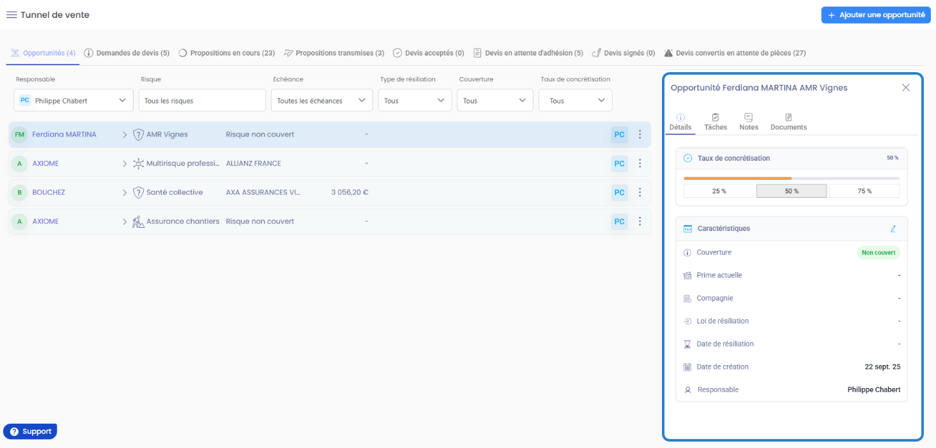Open the three-dot menu for Santé collective row
Screen dimensions: 936x448
point(640,192)
